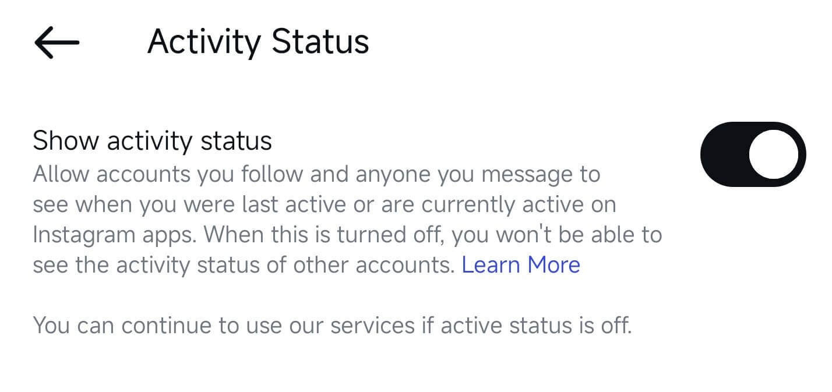Click the Show activity status label
This screenshot has width=832, height=392.
[153, 140]
